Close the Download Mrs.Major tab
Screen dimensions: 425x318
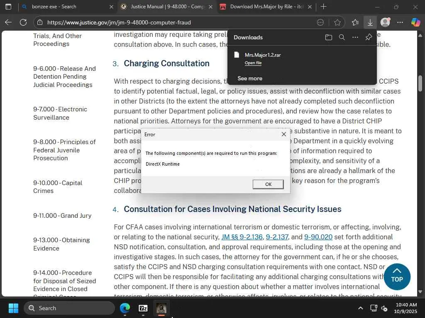coord(310,7)
